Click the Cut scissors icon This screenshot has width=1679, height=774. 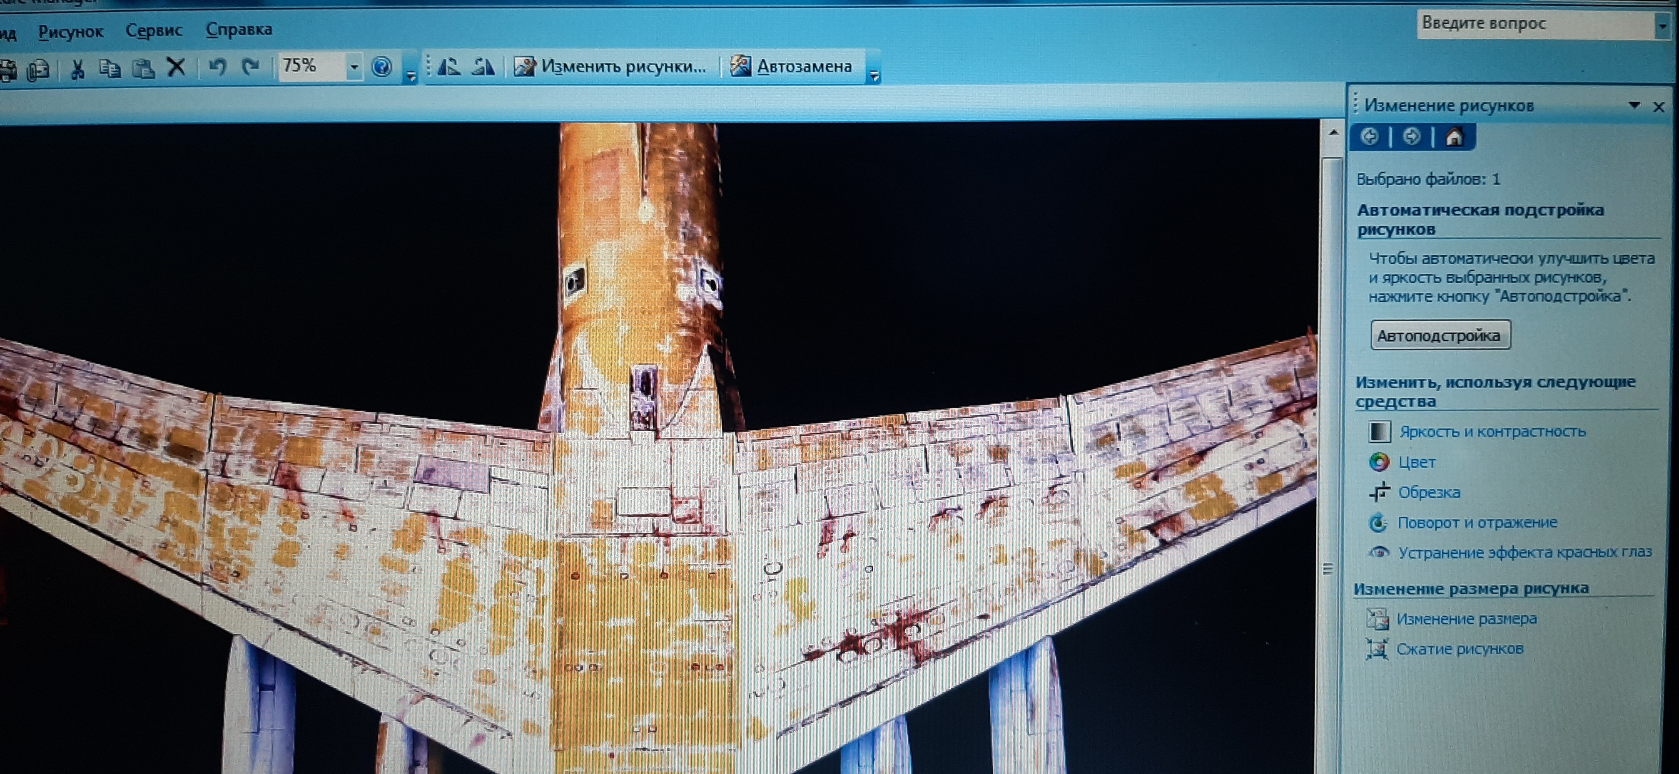(77, 68)
